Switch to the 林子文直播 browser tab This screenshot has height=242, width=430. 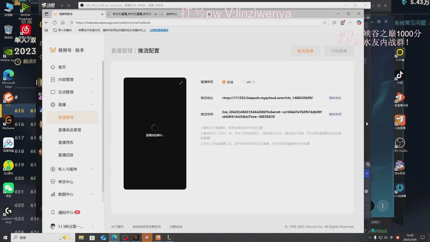pyautogui.click(x=132, y=14)
